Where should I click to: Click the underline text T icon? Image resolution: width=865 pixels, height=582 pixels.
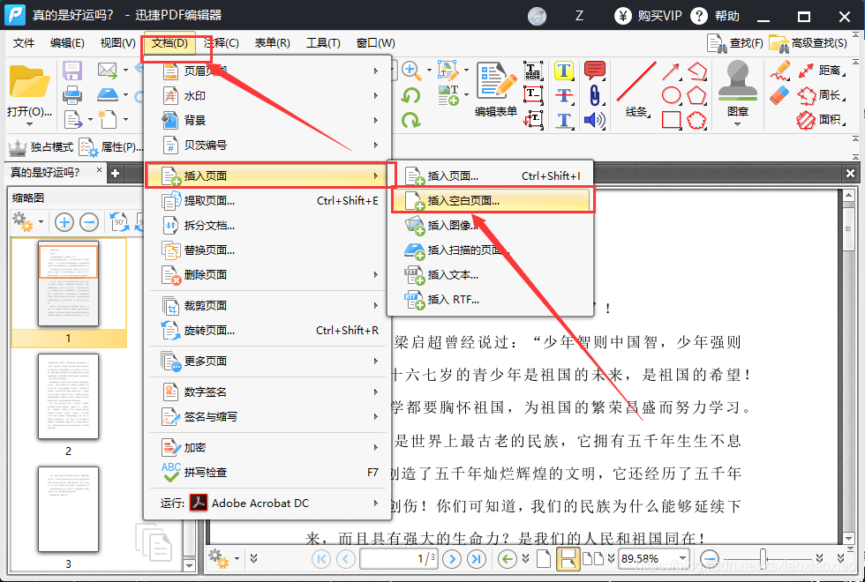point(564,120)
